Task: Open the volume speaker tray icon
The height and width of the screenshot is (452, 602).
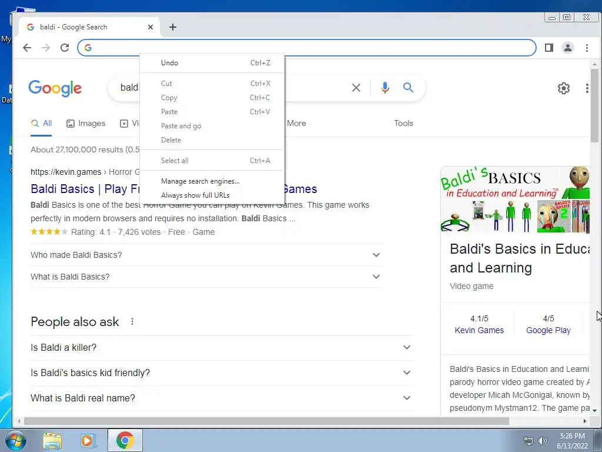Action: pyautogui.click(x=543, y=440)
